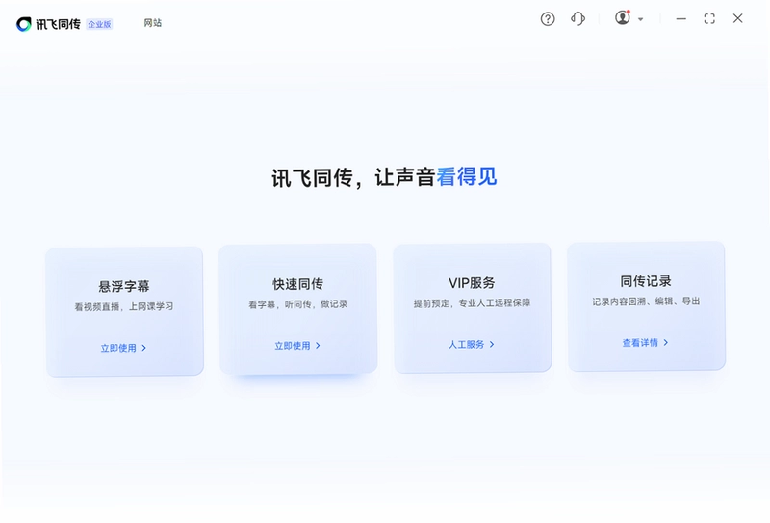This screenshot has height=523, width=770.
Task: Click the 讯飞同传，让声音 headline text
Action: [353, 177]
